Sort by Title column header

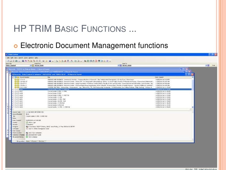[49, 77]
